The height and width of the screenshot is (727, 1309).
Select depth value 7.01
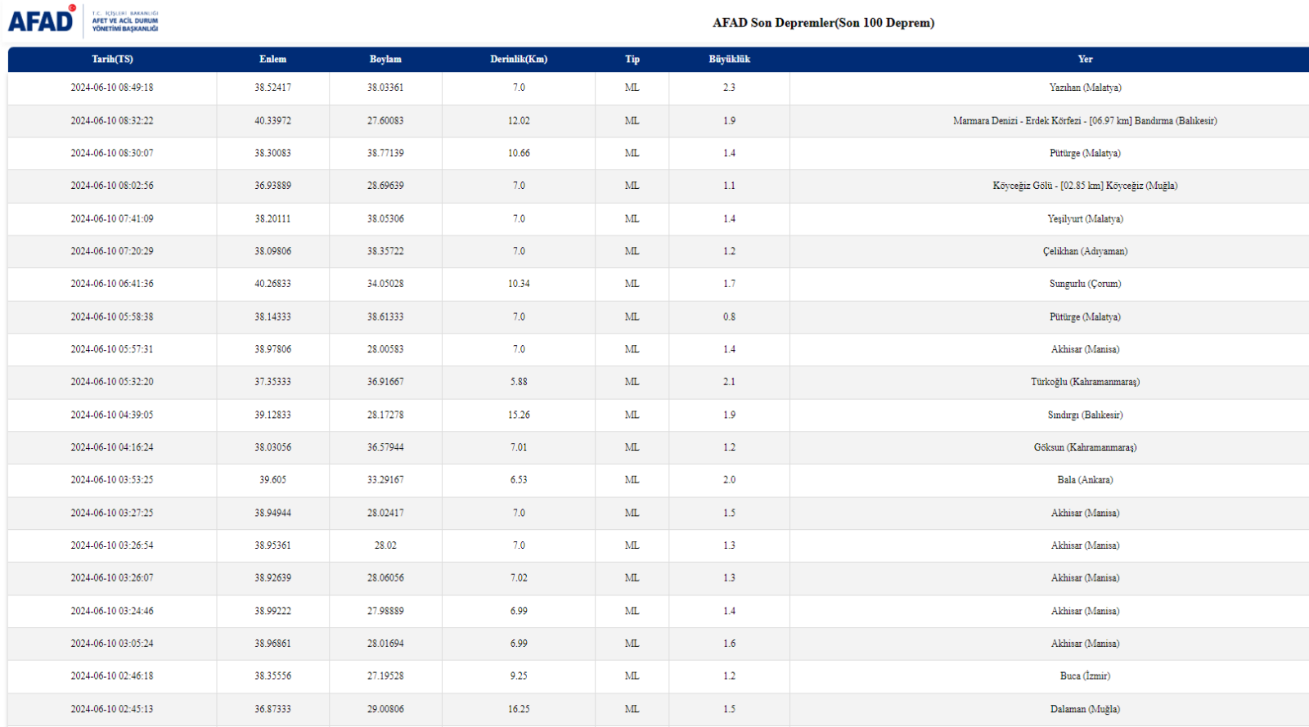click(x=519, y=447)
